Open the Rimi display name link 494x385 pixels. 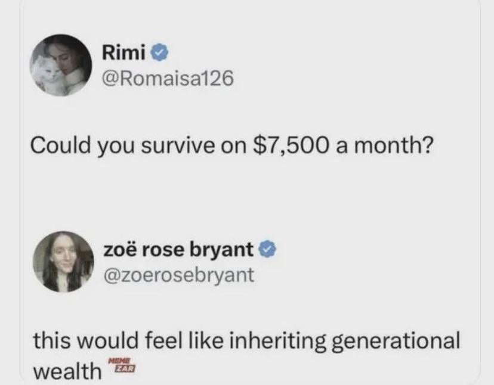(x=124, y=54)
